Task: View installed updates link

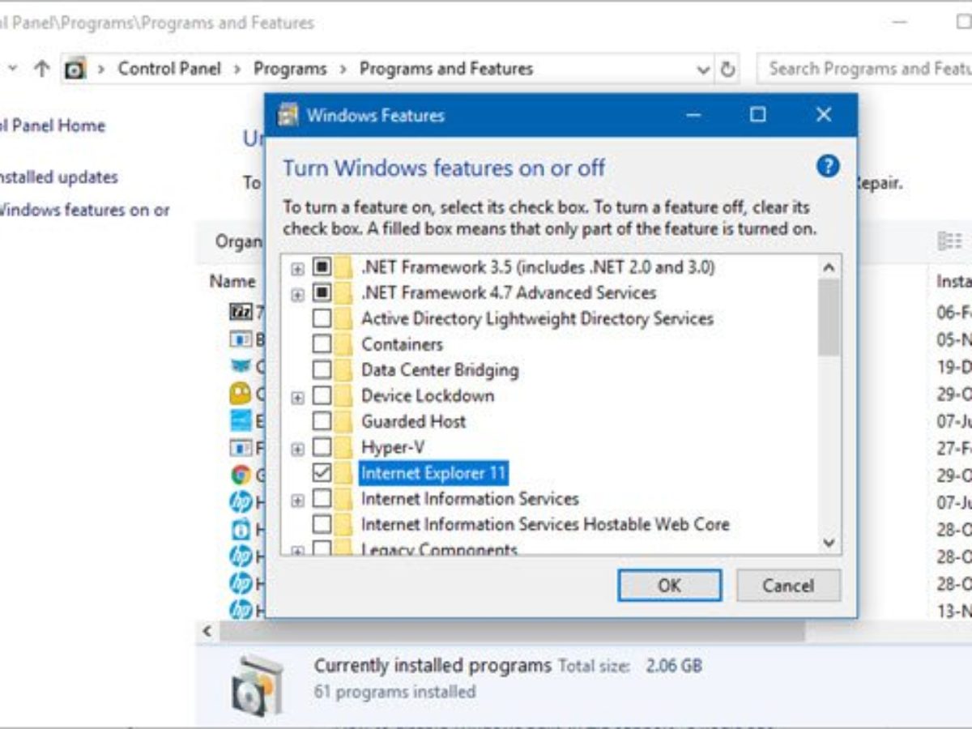Action: coord(59,177)
